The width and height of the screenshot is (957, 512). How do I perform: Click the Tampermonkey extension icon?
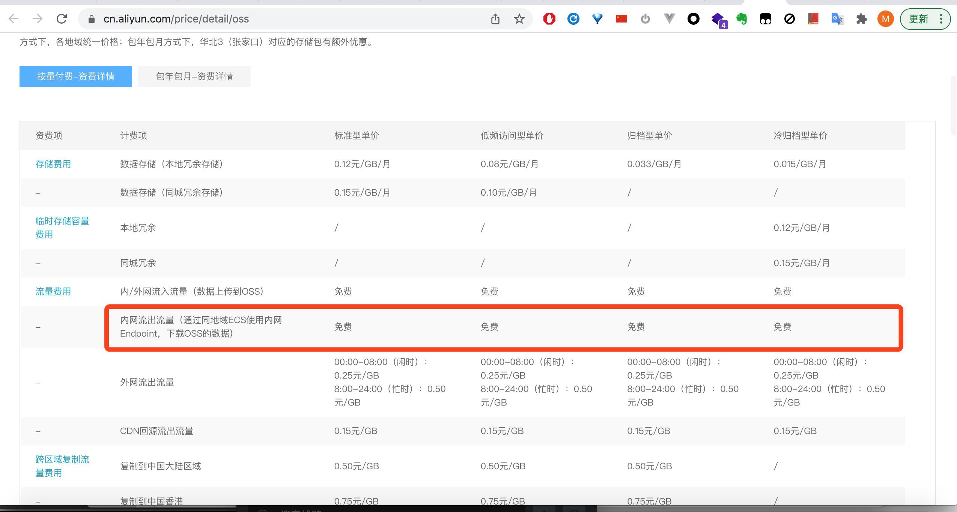click(x=765, y=19)
